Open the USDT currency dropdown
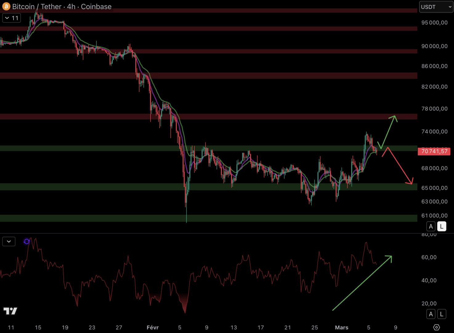 [x=436, y=7]
